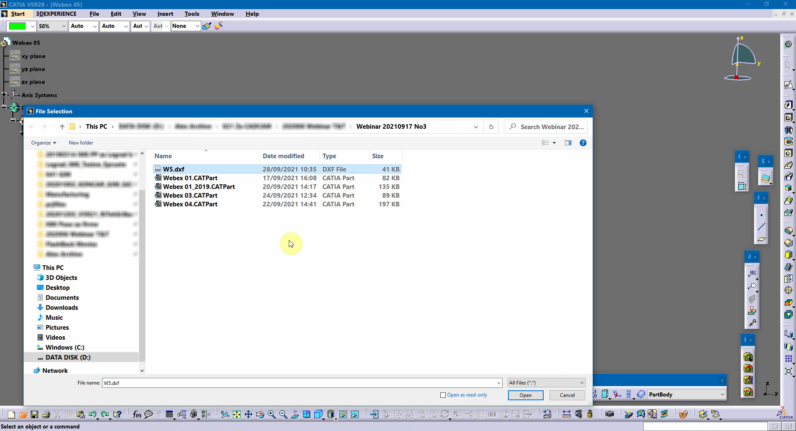Expand the Axis Systems tree node
The width and height of the screenshot is (796, 431).
tap(4, 95)
